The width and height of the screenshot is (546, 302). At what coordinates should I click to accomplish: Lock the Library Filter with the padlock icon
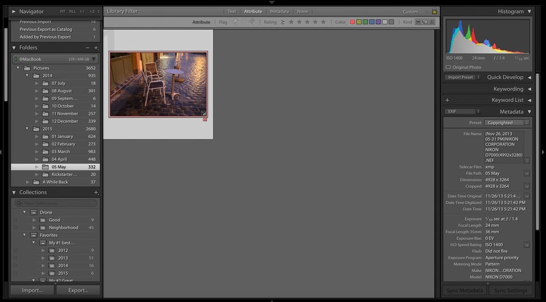[434, 11]
